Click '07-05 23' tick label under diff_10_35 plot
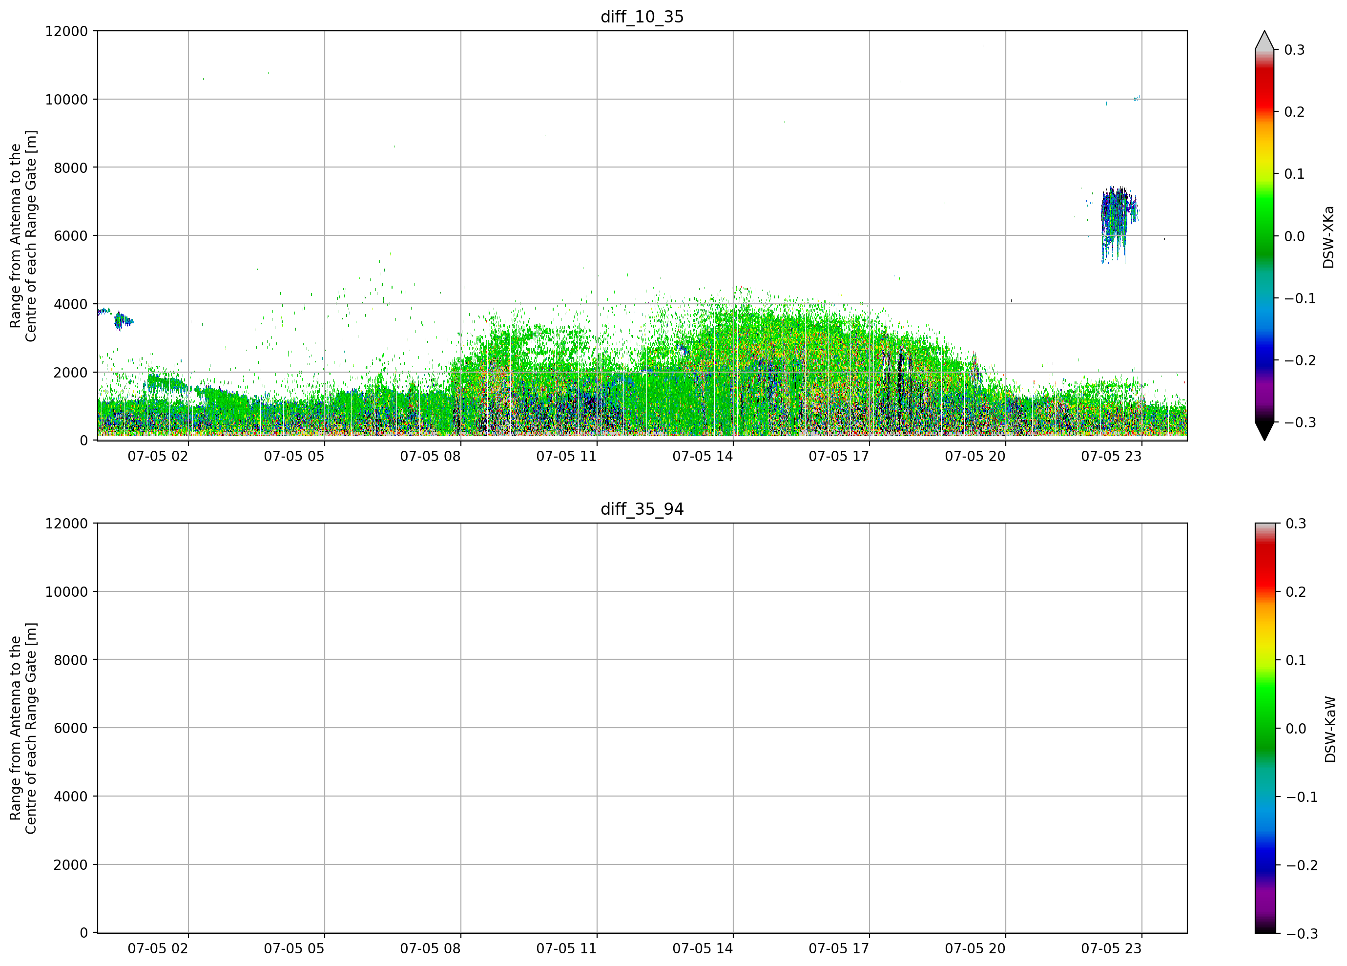Image resolution: width=1347 pixels, height=966 pixels. click(x=1111, y=456)
